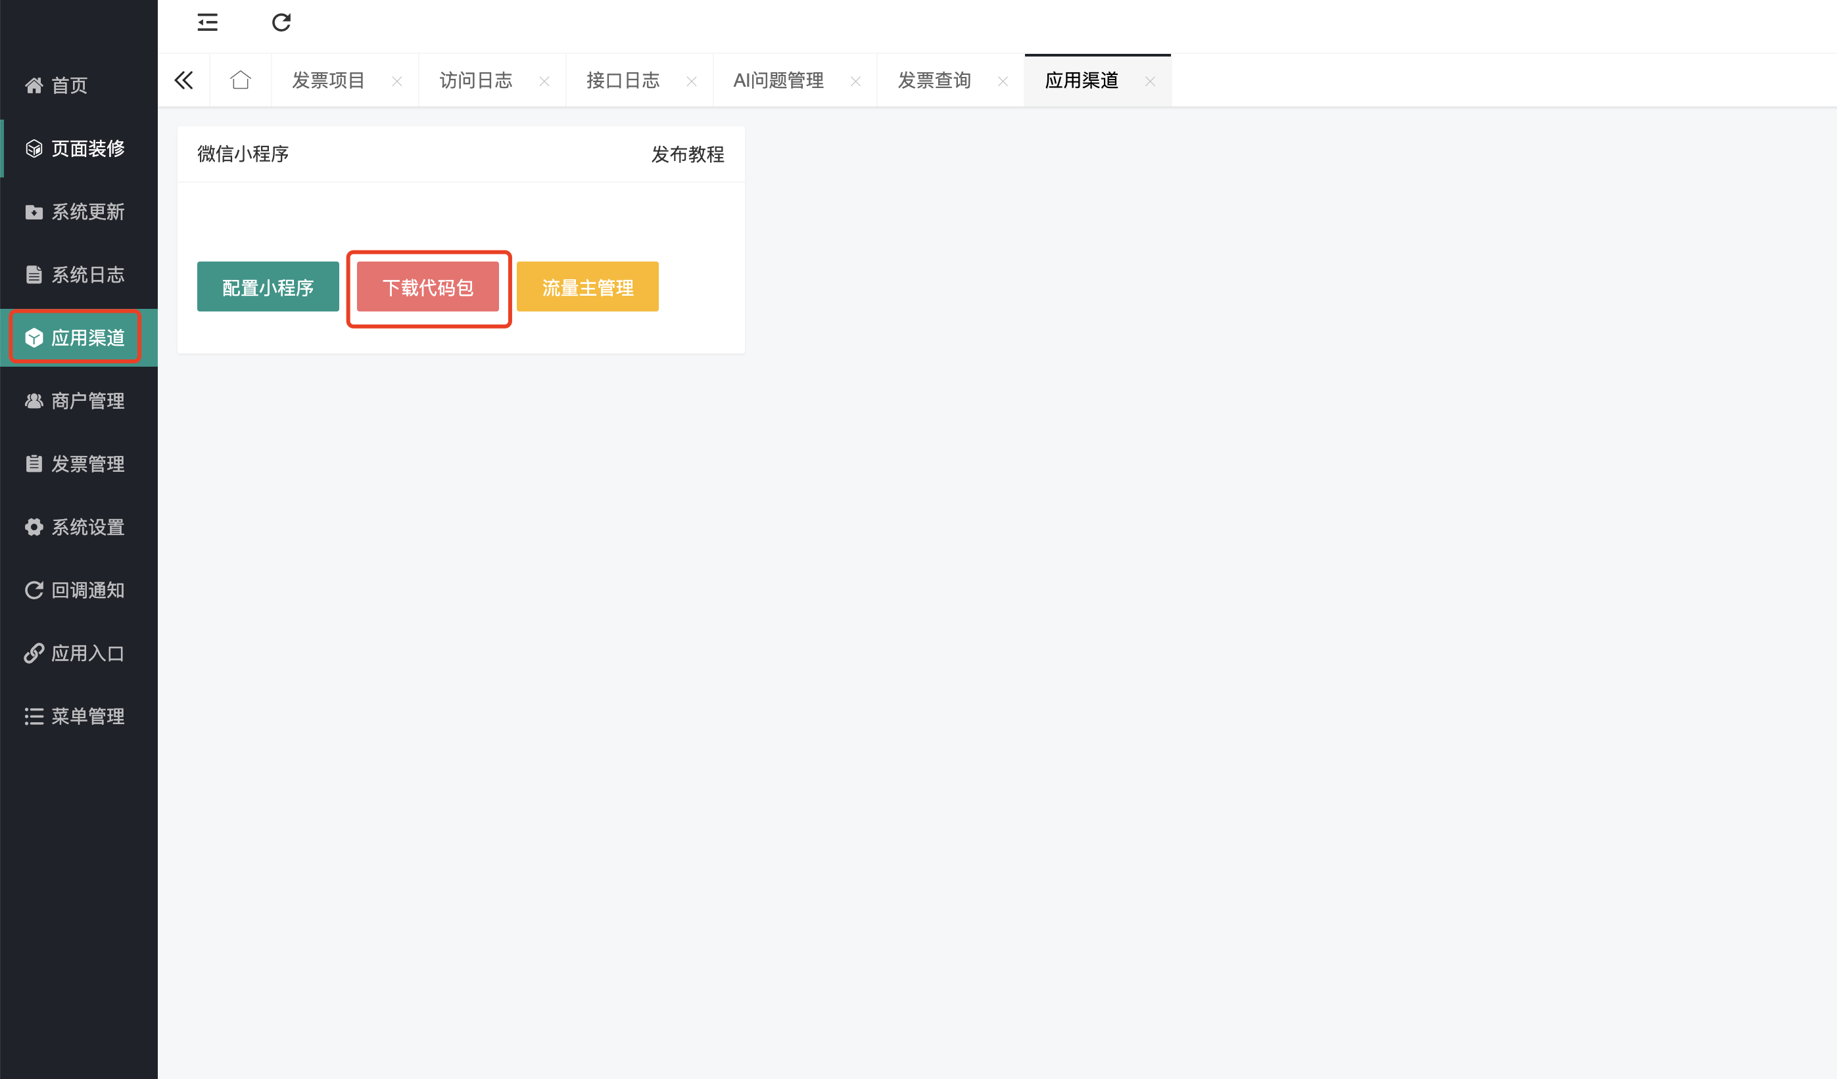Switch to the 发票项目 tab

328,80
